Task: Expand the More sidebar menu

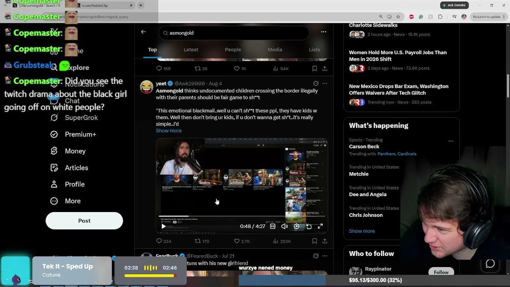Action: pyautogui.click(x=66, y=201)
